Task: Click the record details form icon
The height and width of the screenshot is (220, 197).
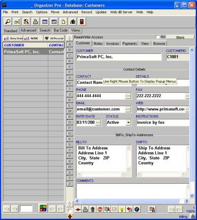Action: (x=54, y=22)
